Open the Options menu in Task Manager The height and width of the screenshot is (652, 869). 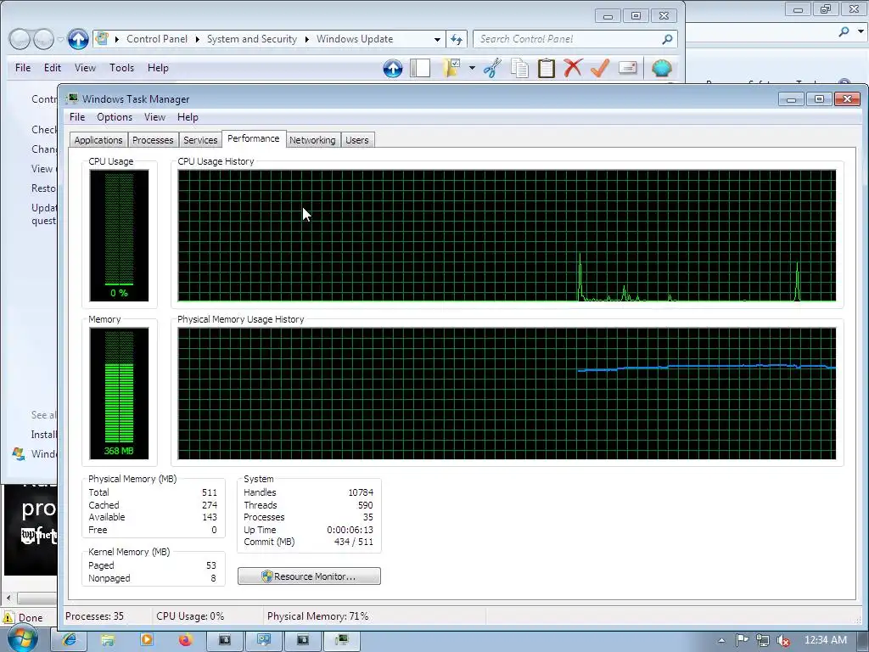(x=115, y=117)
